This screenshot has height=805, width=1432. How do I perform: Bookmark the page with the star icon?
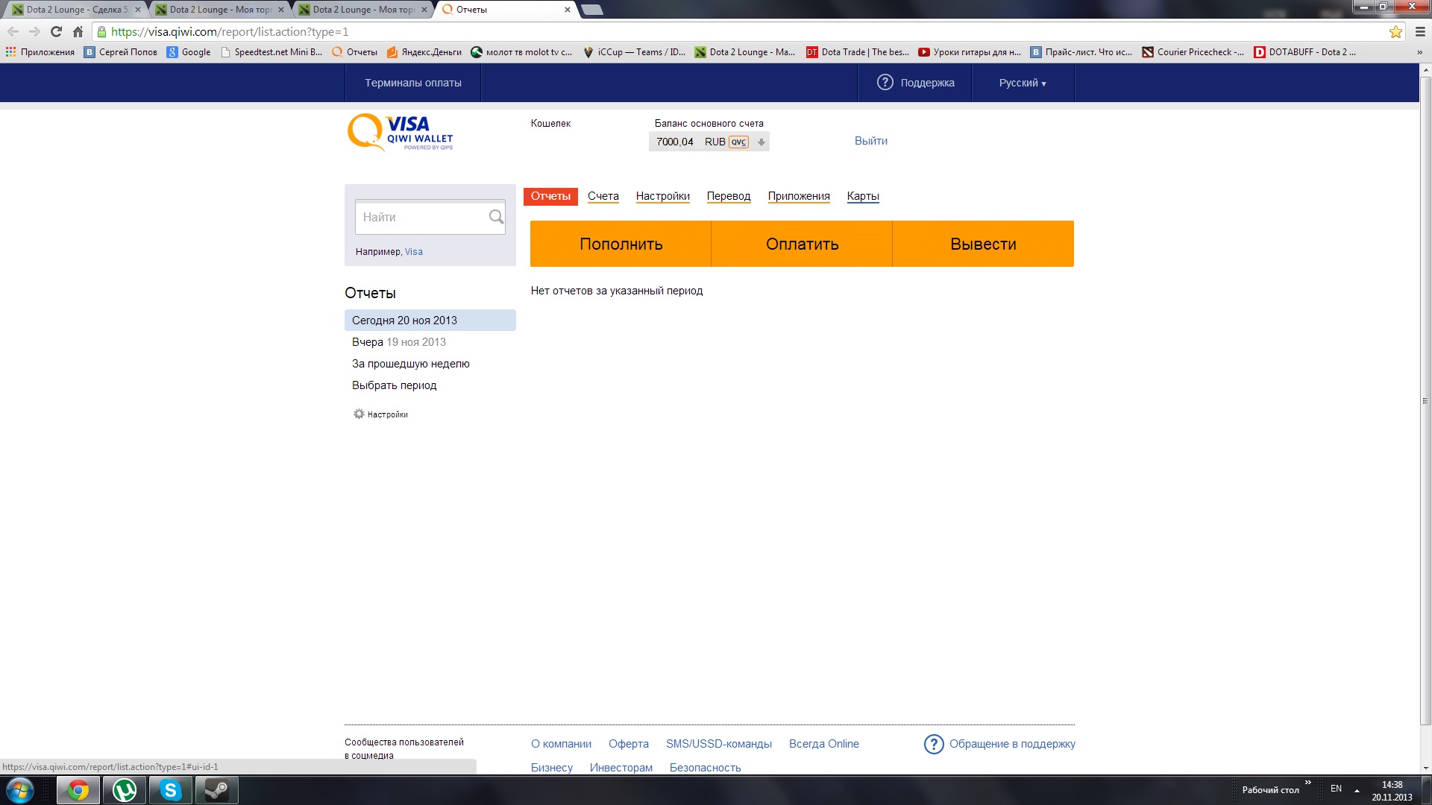[1395, 32]
